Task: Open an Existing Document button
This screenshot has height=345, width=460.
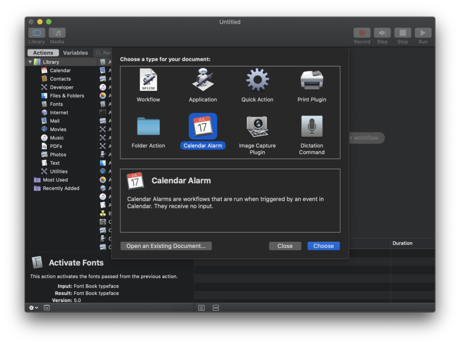Action: [166, 246]
